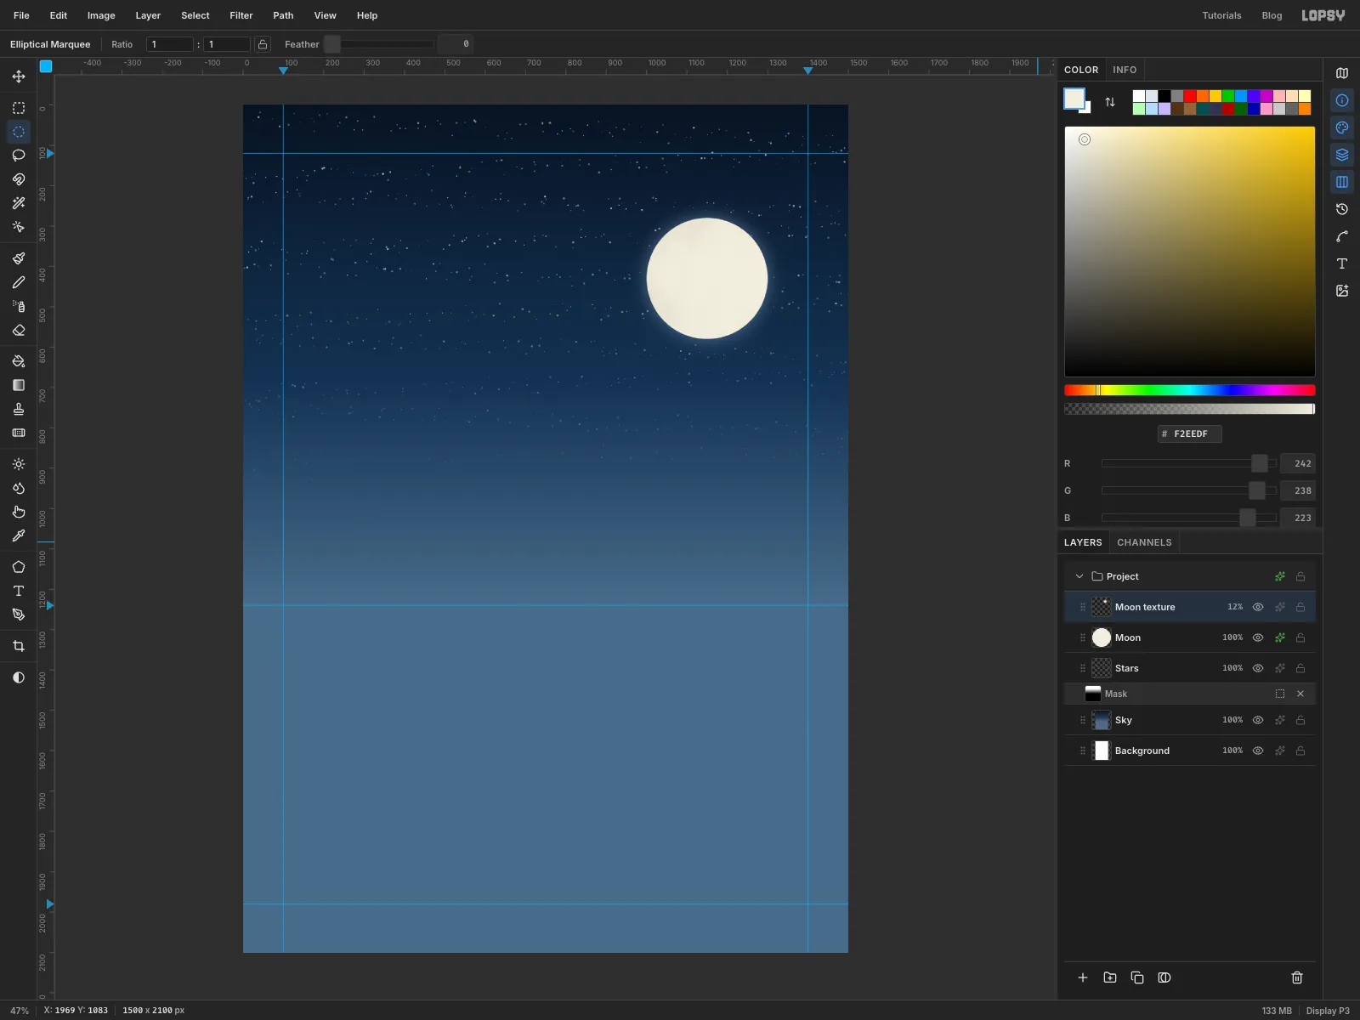Remove the Stars layer mask
The height and width of the screenshot is (1020, 1360).
(1300, 694)
